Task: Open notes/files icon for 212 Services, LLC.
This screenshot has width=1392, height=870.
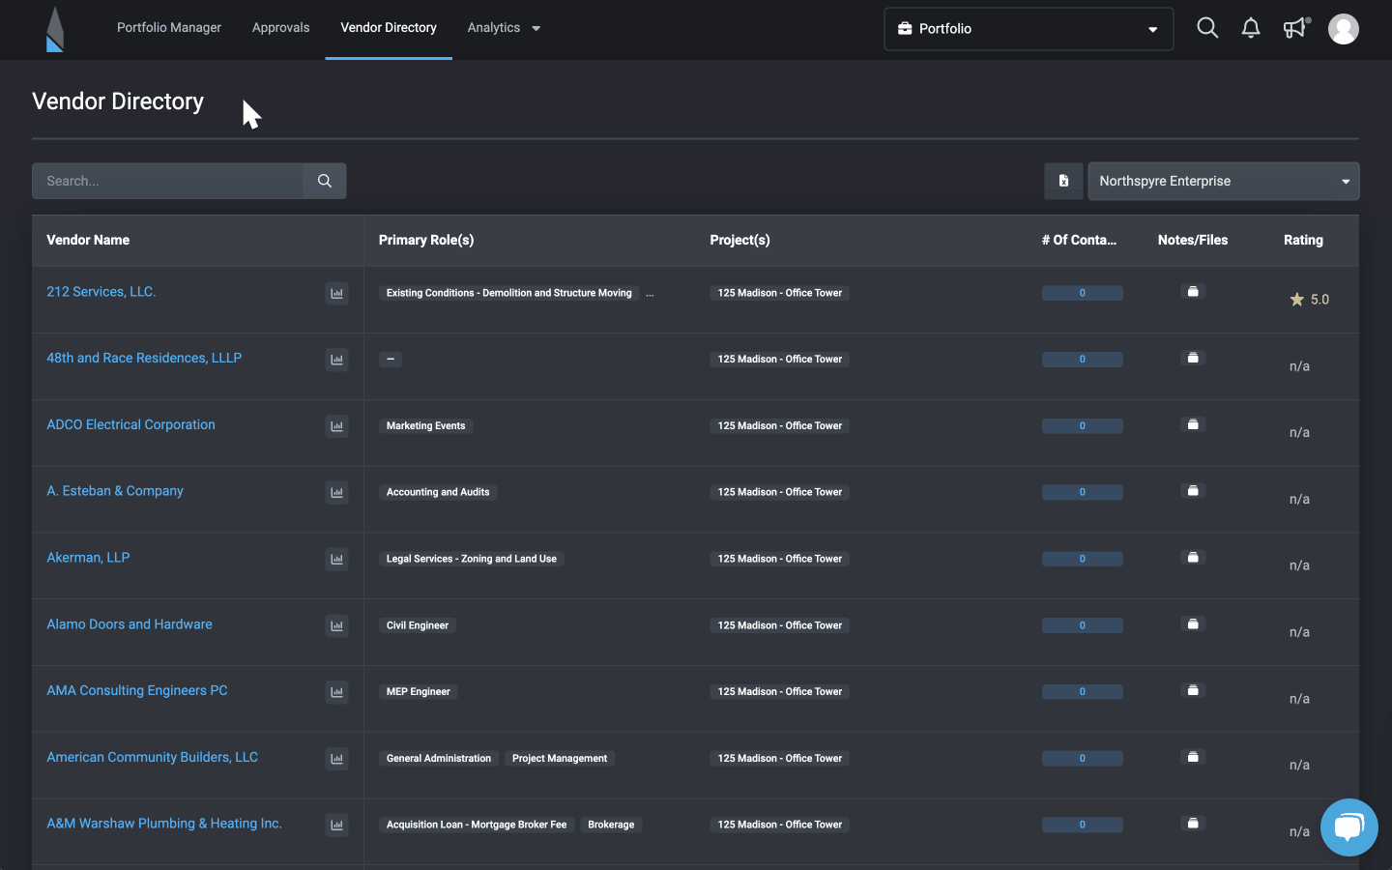Action: (1193, 292)
